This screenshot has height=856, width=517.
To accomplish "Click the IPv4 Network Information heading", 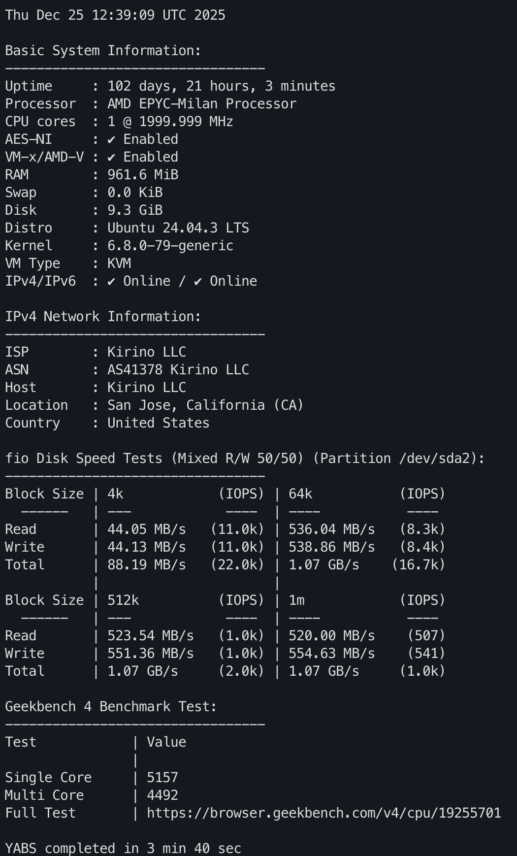I will (x=103, y=316).
